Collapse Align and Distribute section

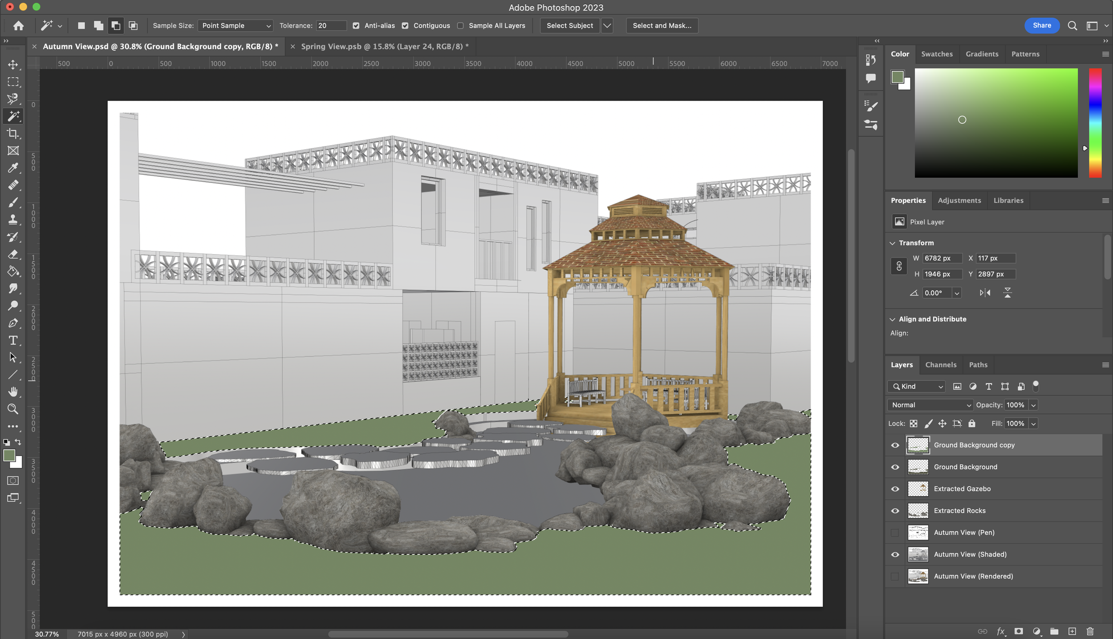click(x=892, y=319)
